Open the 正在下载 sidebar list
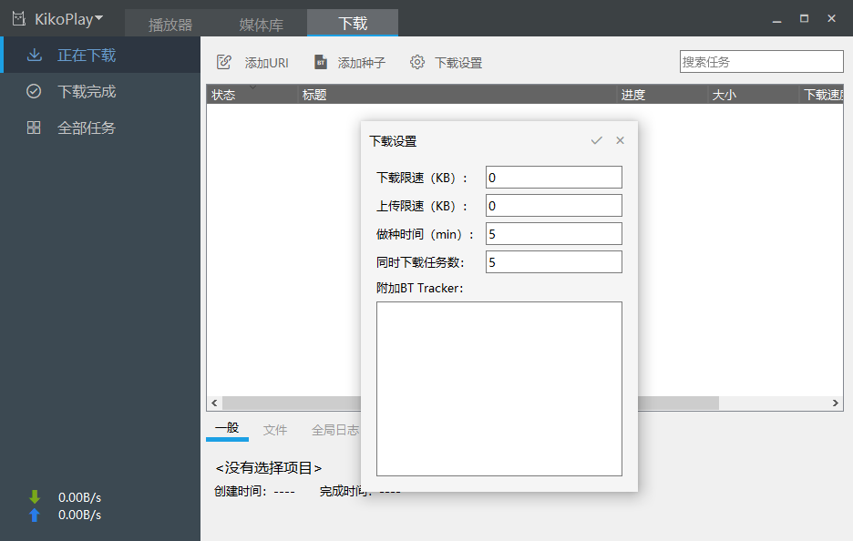Screen dimensions: 853x541 coord(102,55)
